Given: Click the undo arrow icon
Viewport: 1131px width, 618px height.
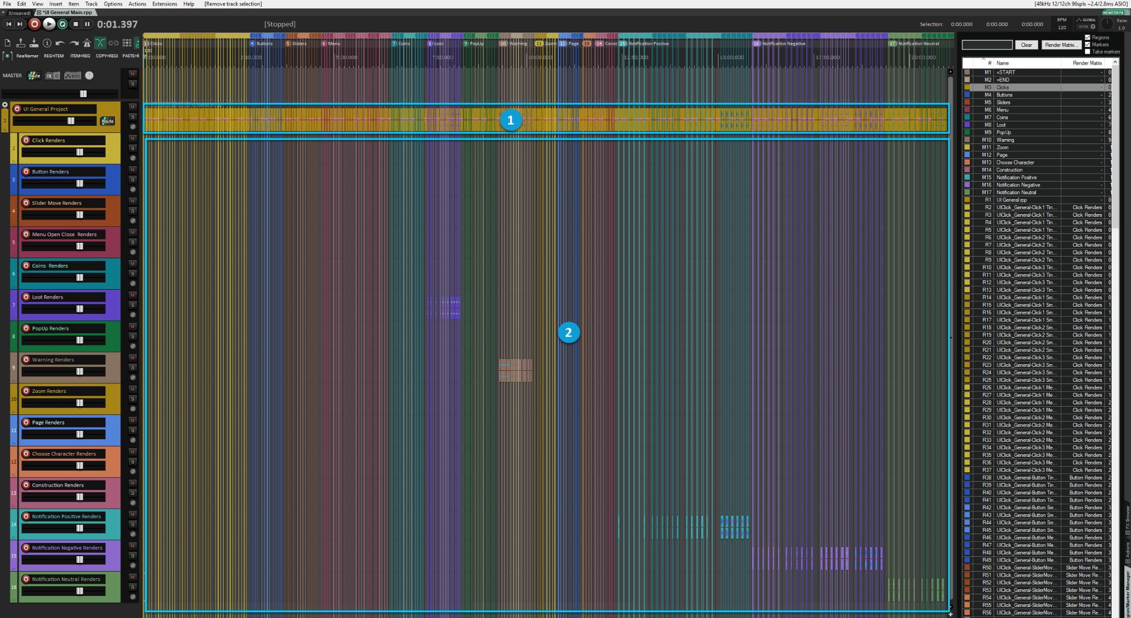Looking at the screenshot, I should point(60,43).
